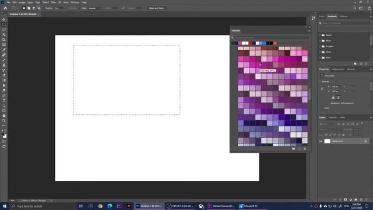The height and width of the screenshot is (210, 373).
Task: Select the History Brush tool
Action: coord(4,70)
